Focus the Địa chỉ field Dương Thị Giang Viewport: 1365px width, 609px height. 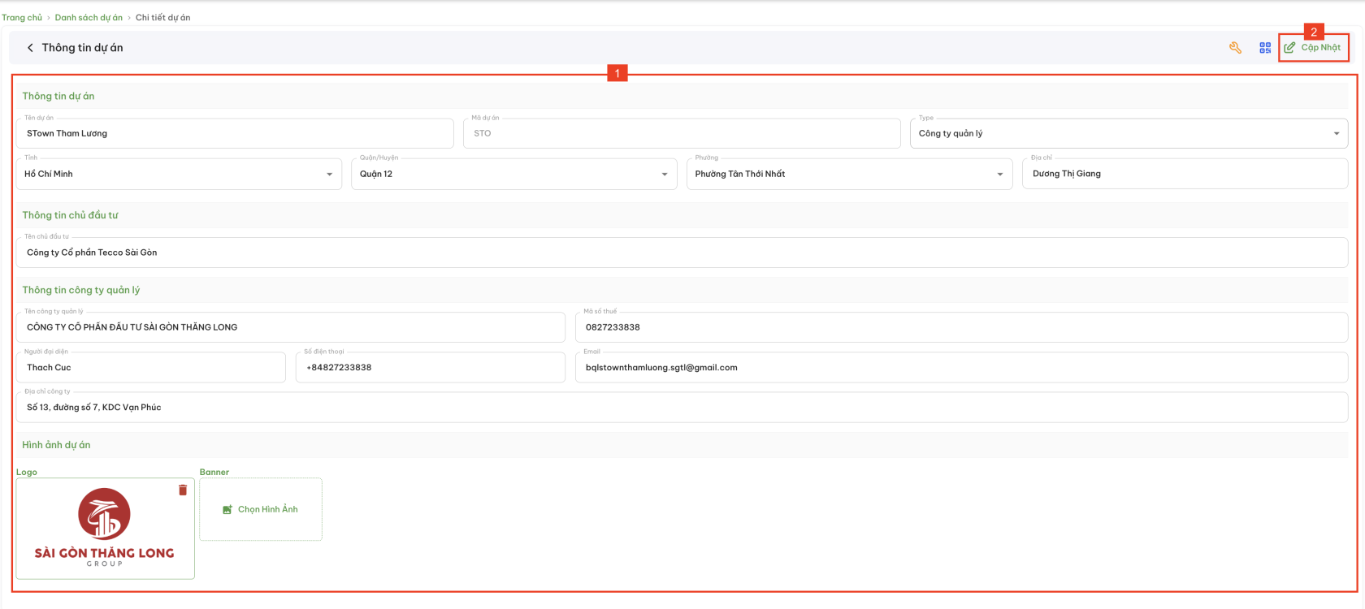click(x=1185, y=174)
